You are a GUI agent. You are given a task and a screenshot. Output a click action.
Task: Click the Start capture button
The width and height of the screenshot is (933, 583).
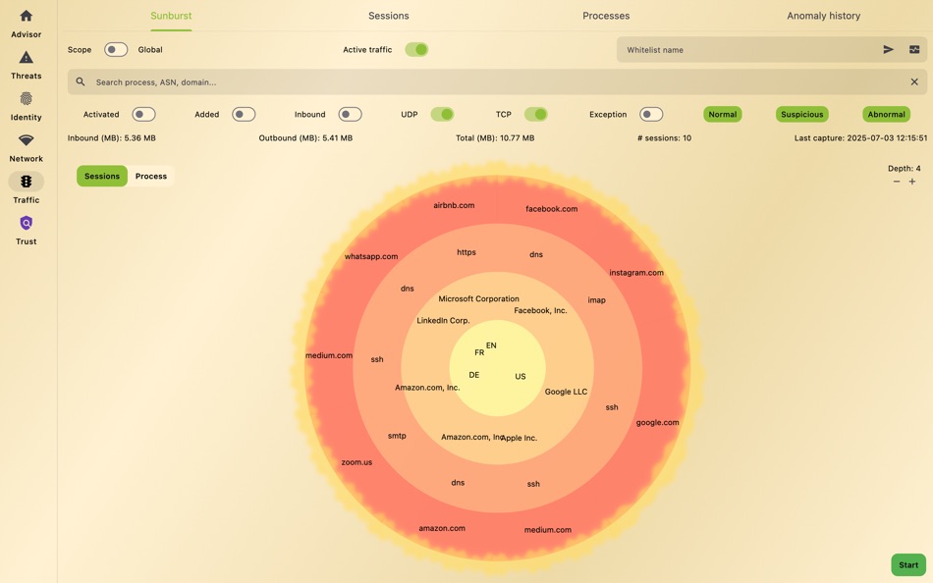coord(908,565)
